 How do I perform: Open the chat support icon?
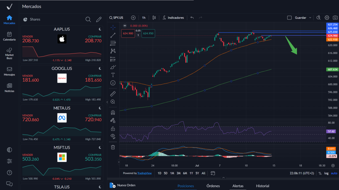[x=9, y=184]
